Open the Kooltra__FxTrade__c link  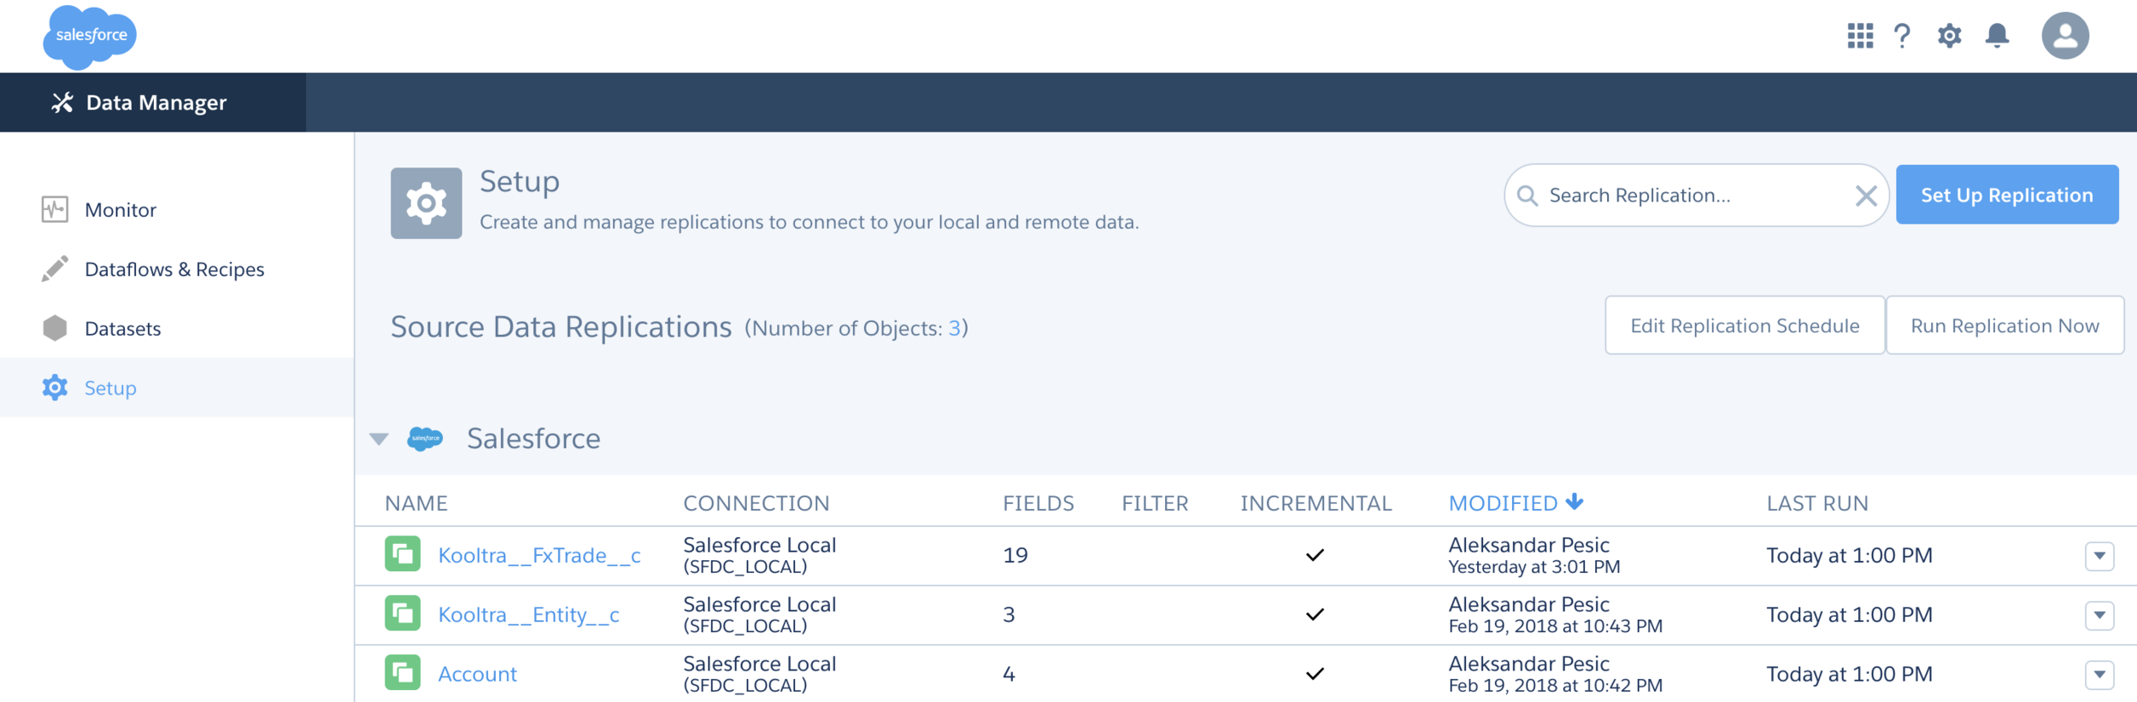(x=539, y=556)
